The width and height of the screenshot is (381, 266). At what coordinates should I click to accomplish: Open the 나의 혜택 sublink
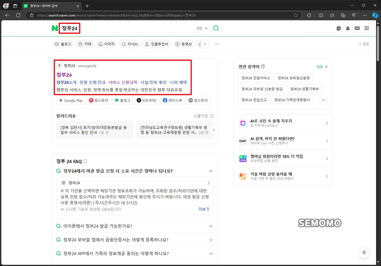tap(178, 82)
